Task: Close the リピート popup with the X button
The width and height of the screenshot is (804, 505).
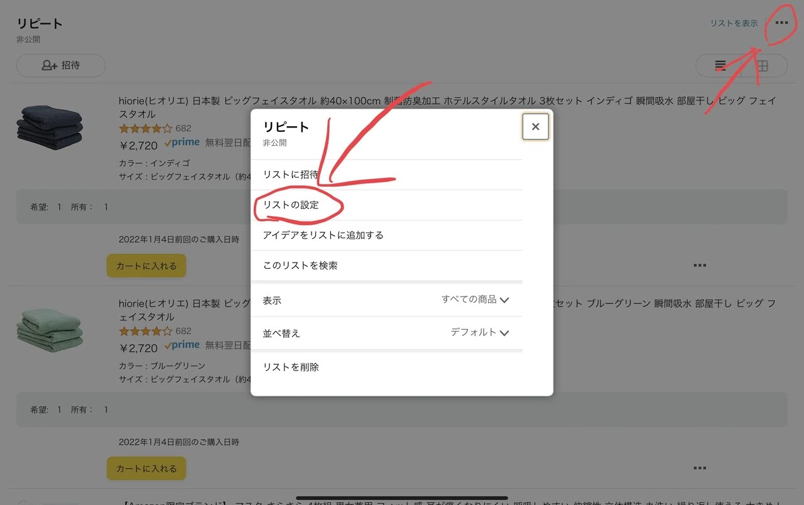Action: 535,127
